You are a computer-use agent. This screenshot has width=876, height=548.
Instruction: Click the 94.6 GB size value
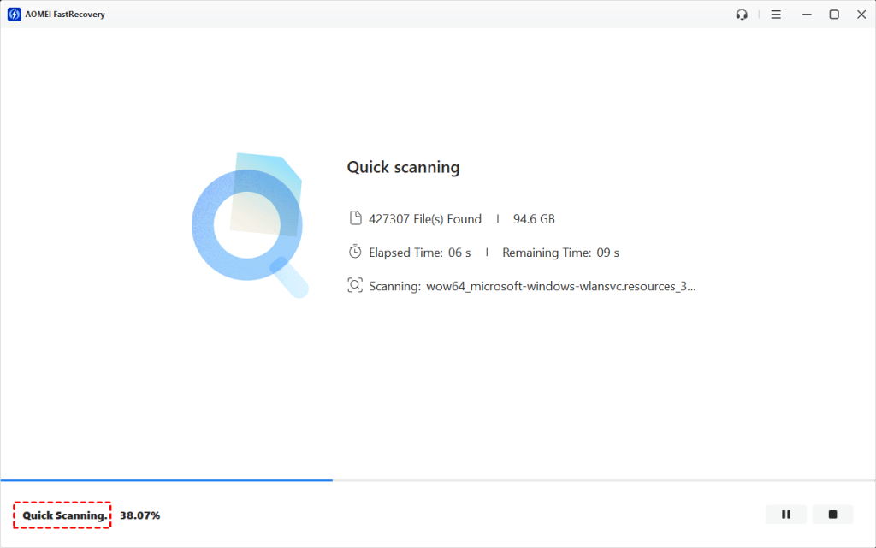tap(534, 219)
